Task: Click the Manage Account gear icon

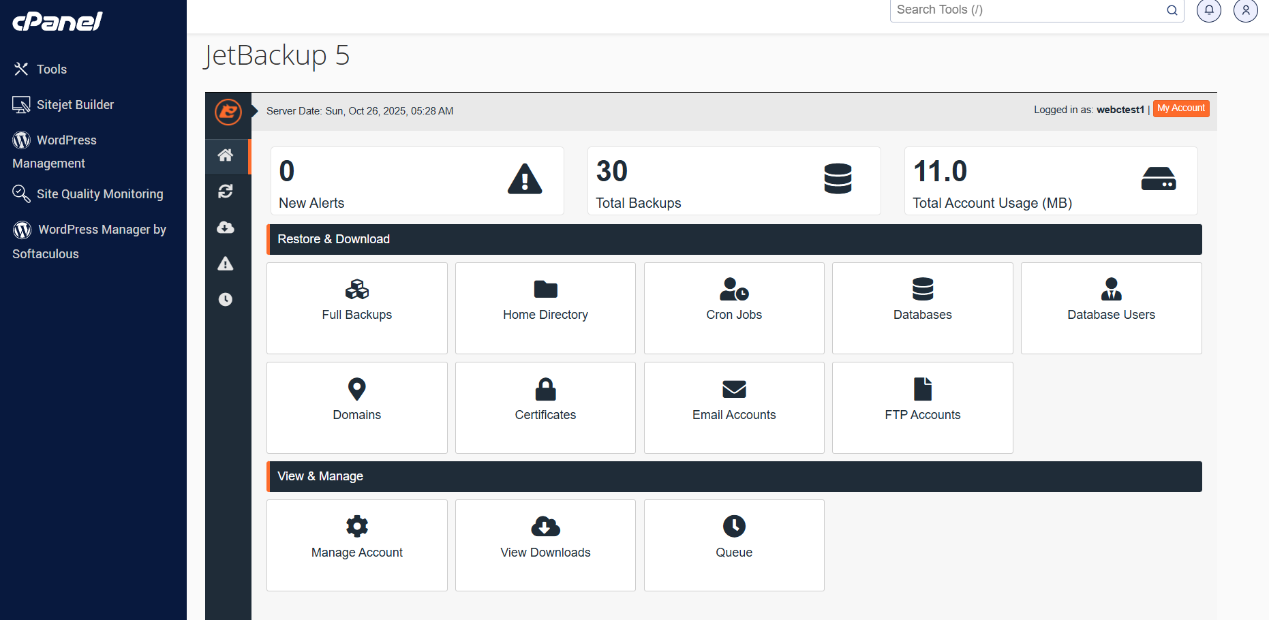Action: click(x=357, y=526)
